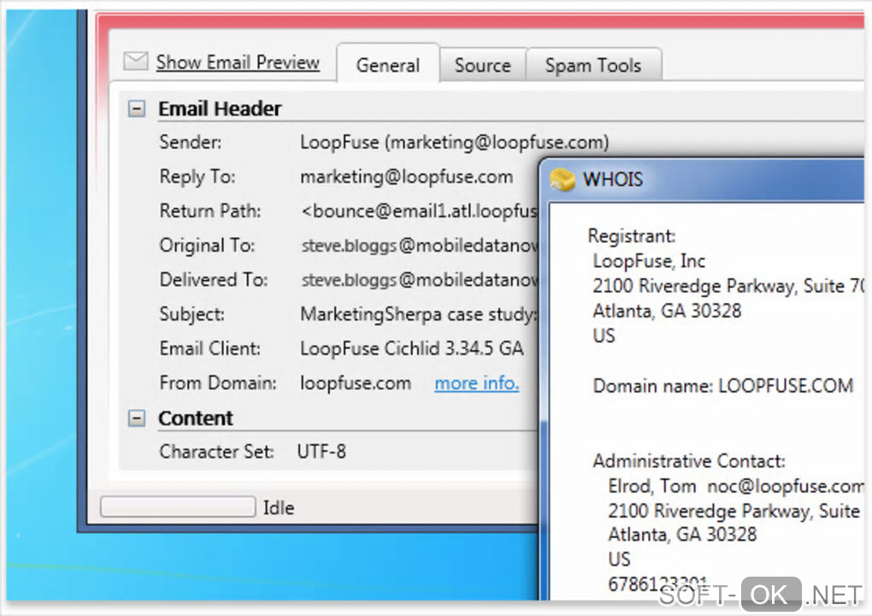
Task: Collapse the Email Header section
Action: click(137, 109)
